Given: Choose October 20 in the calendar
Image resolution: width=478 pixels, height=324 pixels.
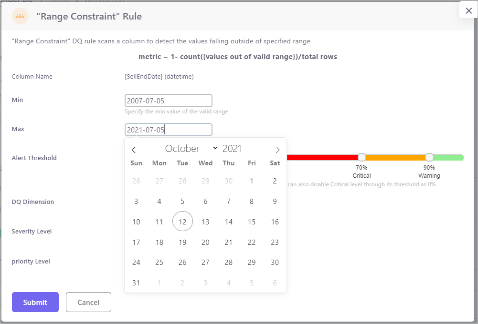Looking at the screenshot, I should tap(205, 242).
